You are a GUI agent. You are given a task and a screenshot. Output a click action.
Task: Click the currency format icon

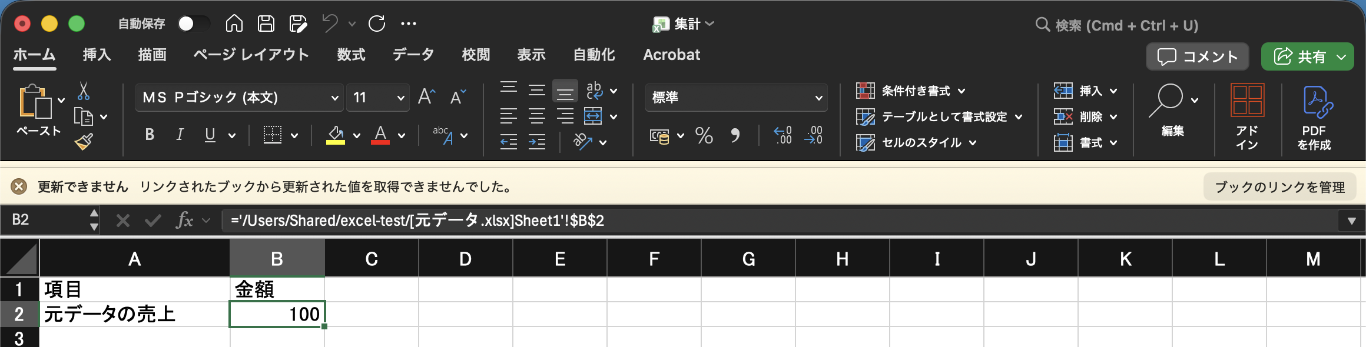(x=659, y=136)
